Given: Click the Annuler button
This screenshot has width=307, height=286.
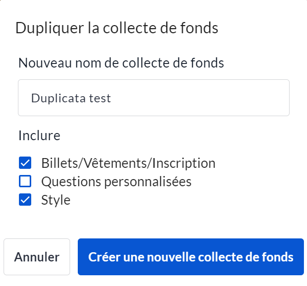Looking at the screenshot, I should 37,257.
